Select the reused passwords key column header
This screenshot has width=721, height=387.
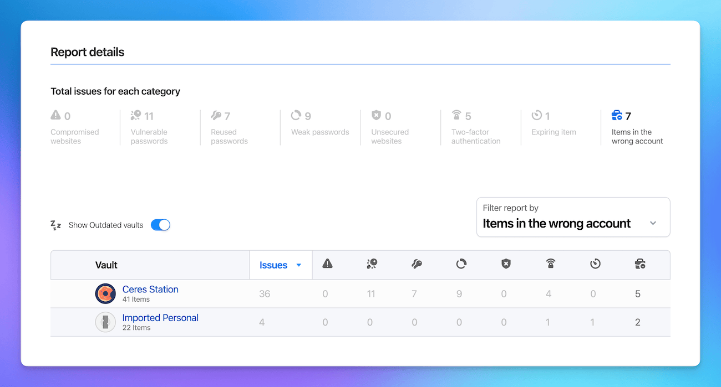(x=417, y=264)
